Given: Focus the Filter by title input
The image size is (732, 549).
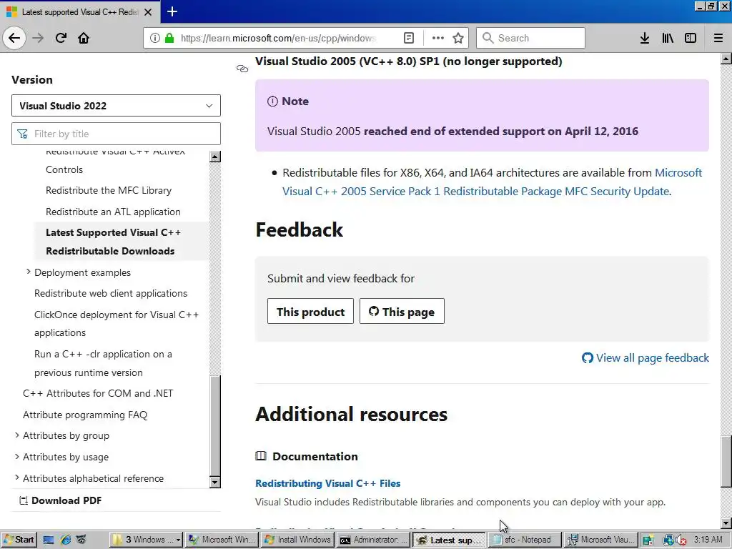Looking at the screenshot, I should point(116,134).
